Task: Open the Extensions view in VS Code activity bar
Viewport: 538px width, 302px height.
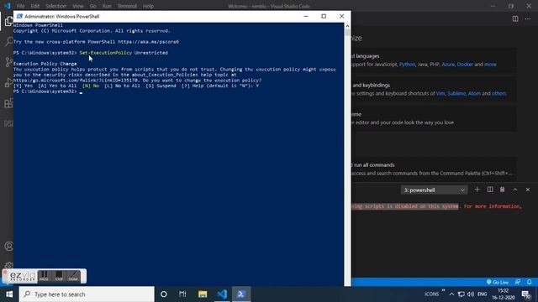Action: point(8,103)
